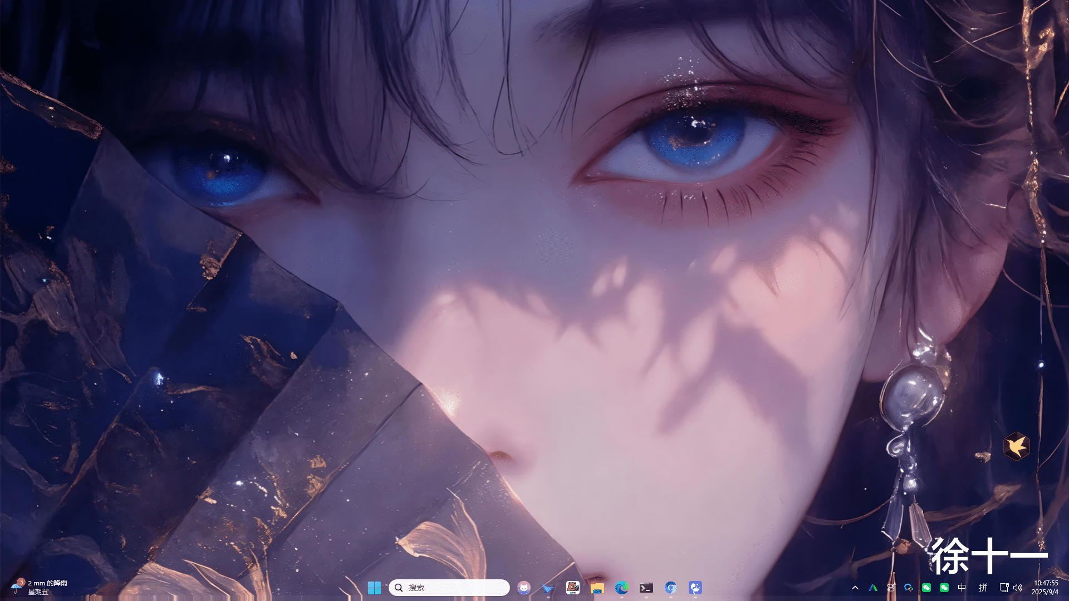Open the Windows Start menu
Image resolution: width=1069 pixels, height=601 pixels.
tap(374, 588)
